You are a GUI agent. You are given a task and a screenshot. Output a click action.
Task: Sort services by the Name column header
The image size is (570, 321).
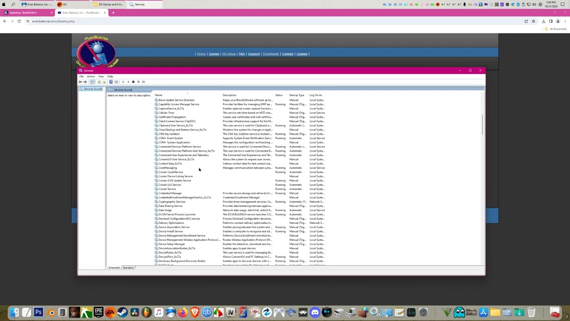point(188,95)
